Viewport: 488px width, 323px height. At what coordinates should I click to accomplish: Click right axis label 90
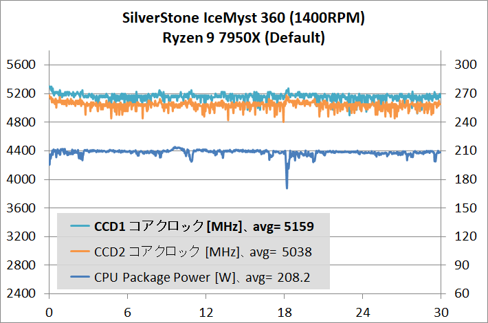pos(462,265)
